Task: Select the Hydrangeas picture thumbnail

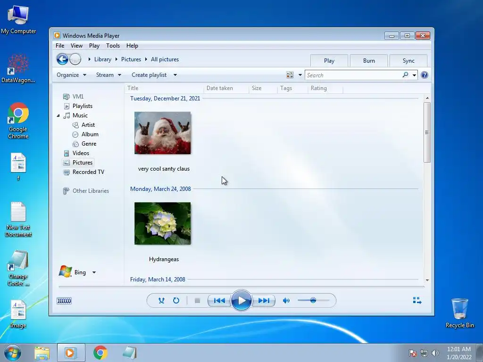Action: click(x=163, y=223)
